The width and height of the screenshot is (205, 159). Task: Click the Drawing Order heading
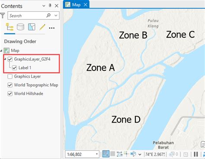click(x=20, y=42)
